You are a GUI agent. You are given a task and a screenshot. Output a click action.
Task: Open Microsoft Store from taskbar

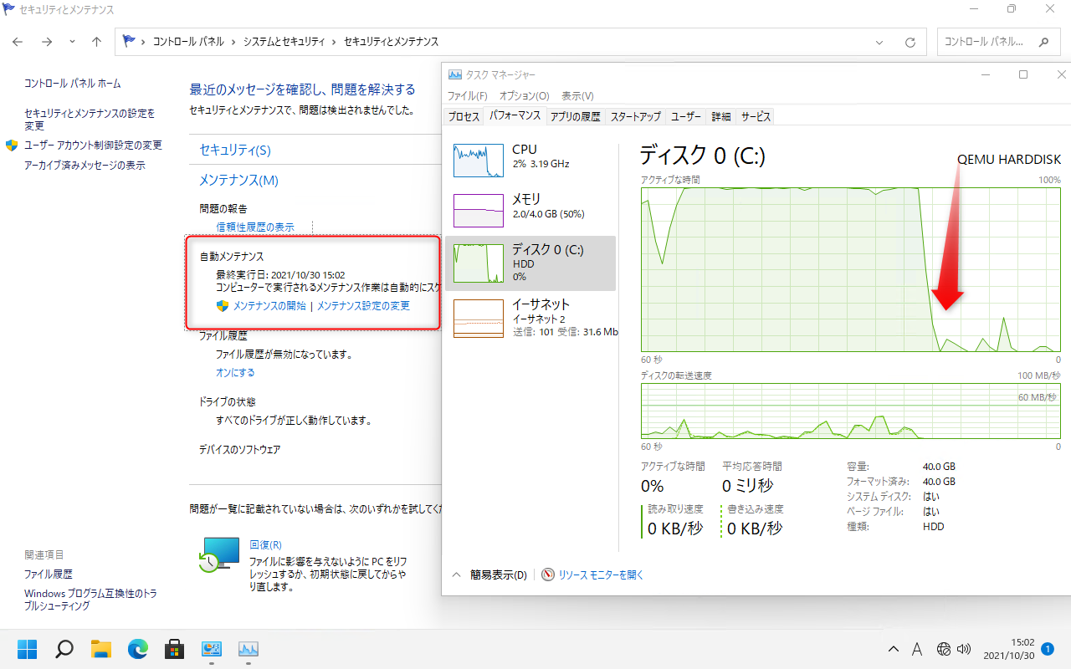click(175, 649)
